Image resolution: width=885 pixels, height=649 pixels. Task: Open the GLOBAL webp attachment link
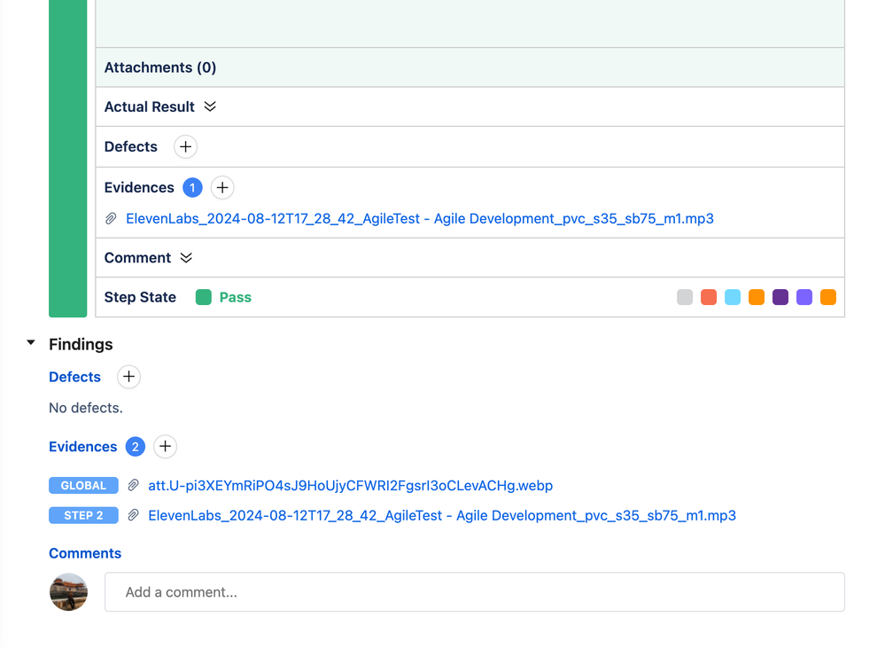pyautogui.click(x=350, y=485)
